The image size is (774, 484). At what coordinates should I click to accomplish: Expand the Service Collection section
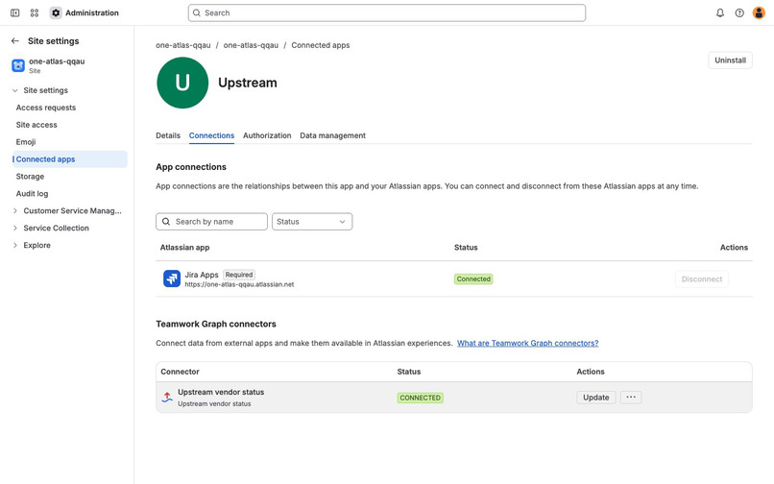14,229
